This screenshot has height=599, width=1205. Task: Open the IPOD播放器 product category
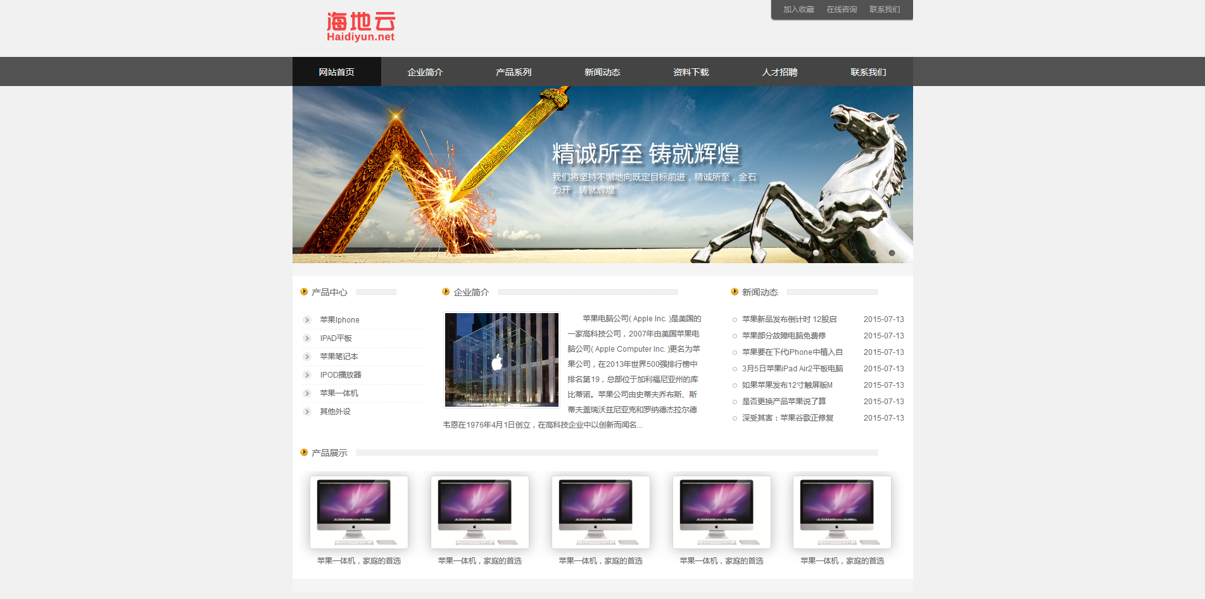pyautogui.click(x=341, y=375)
